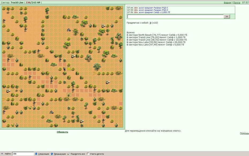
Task: Open the carried items count link '3'
Action: [150, 23]
